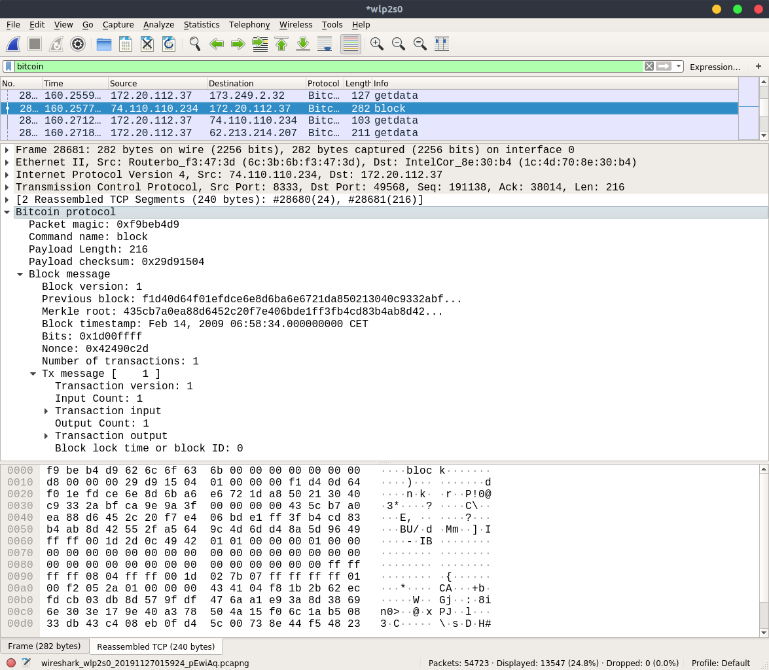769x670 pixels.
Task: Jump to the last packet icon
Action: (303, 44)
